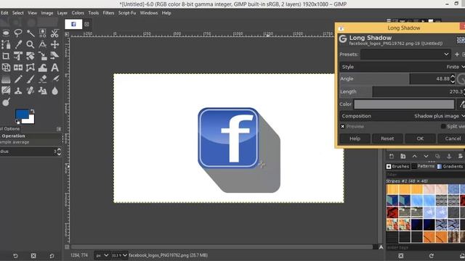Select the Heal bandage tool
Image resolution: width=465 pixels, height=261 pixels.
coord(31,91)
